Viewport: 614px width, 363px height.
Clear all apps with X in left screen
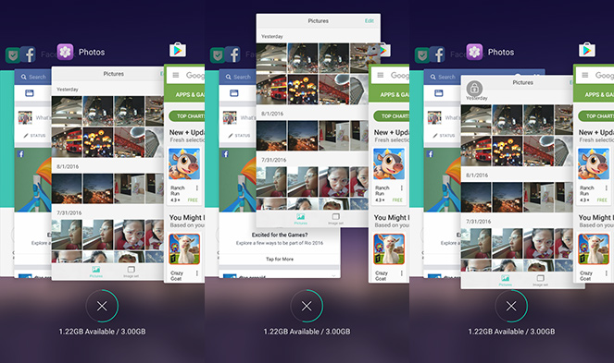pos(102,306)
